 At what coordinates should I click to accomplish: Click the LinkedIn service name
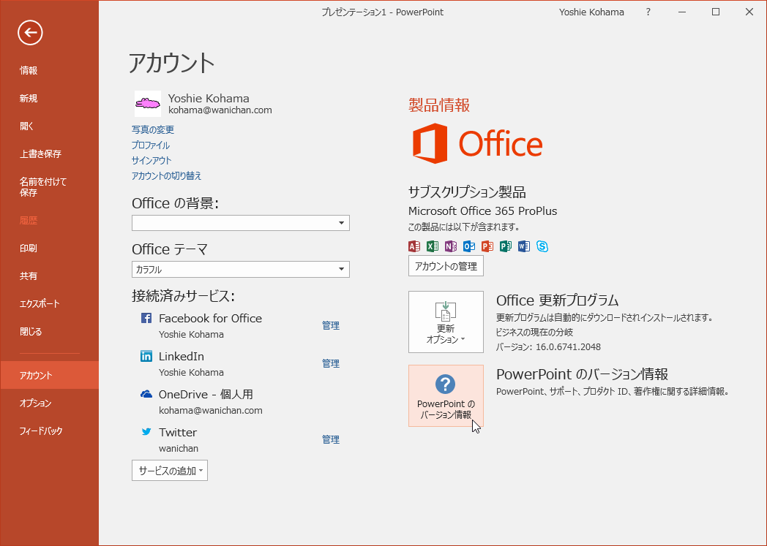[182, 357]
